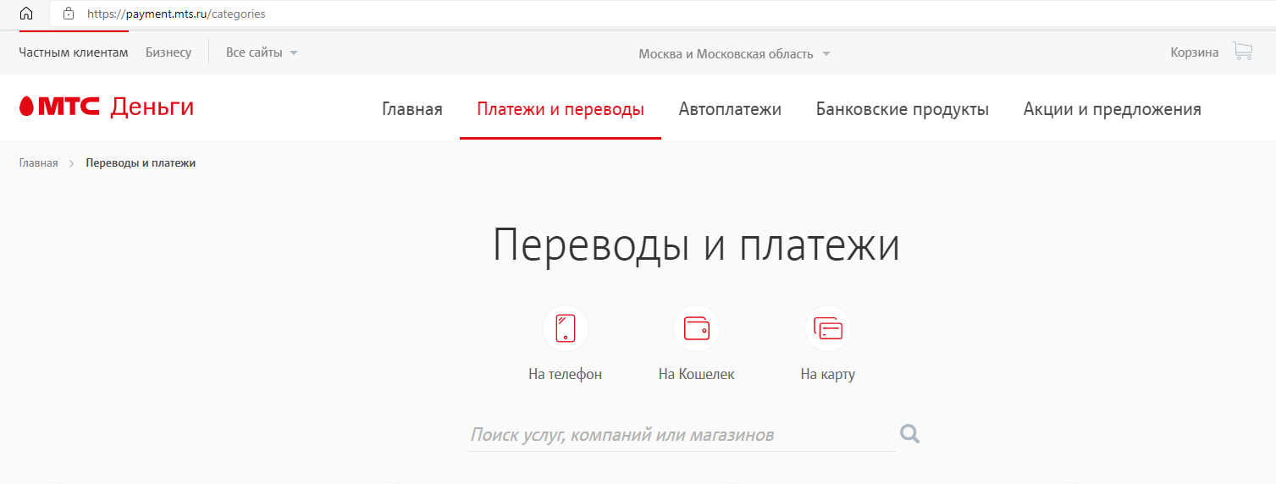Go to Банковские продукты section
Image resolution: width=1276 pixels, height=484 pixels.
pyautogui.click(x=902, y=109)
